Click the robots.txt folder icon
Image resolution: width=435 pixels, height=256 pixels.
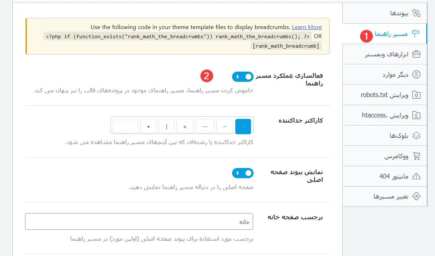[x=416, y=95]
